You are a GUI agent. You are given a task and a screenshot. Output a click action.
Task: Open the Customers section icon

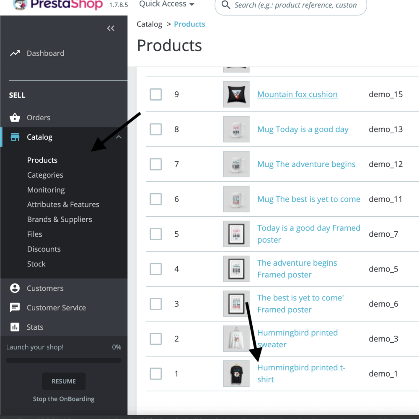[x=15, y=288]
